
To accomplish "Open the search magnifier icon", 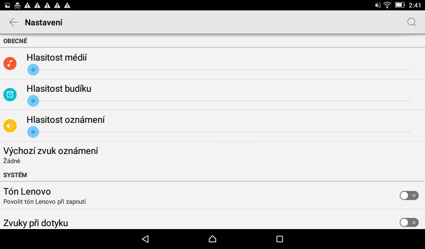I will tap(411, 22).
